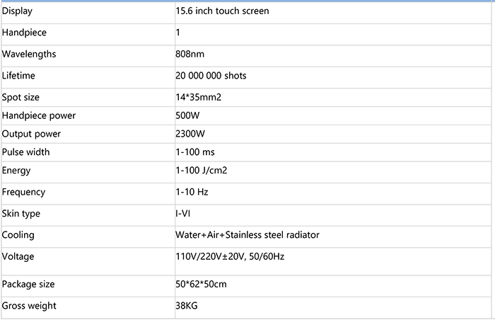Select the "Display" row label
Screen dimensions: 495x320
(x=18, y=12)
